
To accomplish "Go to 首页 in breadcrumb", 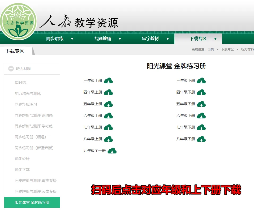I will pos(211,49).
